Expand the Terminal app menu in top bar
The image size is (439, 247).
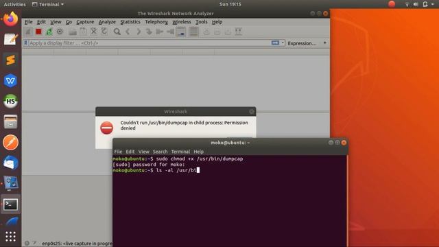[48, 4]
